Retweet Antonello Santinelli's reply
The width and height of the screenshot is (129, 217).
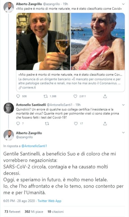click(47, 123)
